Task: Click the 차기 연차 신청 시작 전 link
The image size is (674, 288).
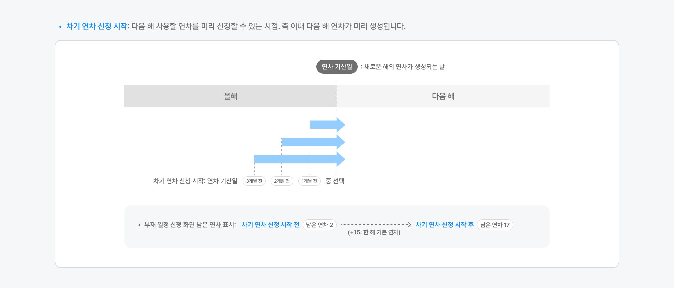Action: tap(270, 225)
